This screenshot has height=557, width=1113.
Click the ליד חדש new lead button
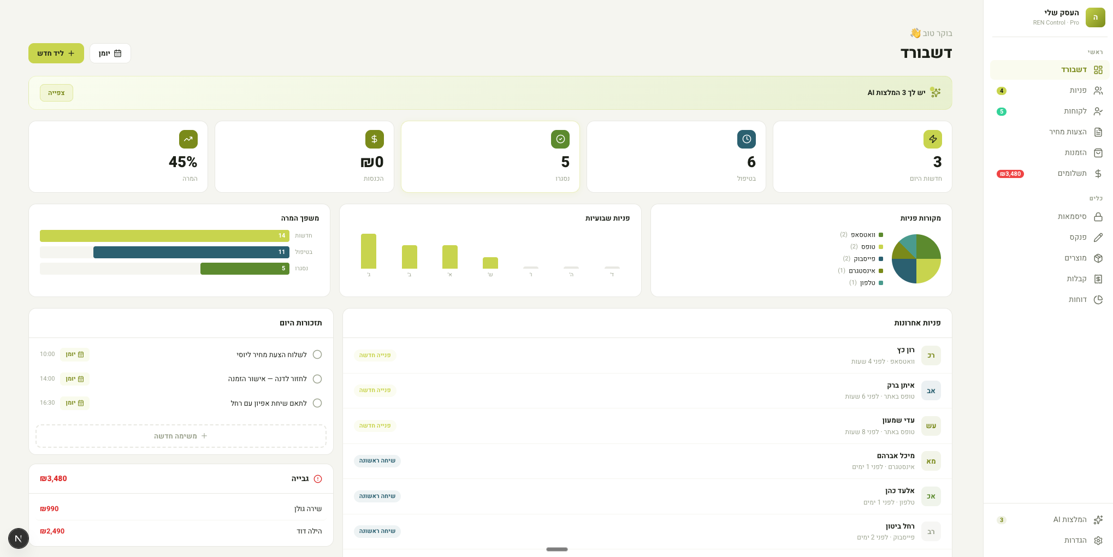tap(56, 54)
